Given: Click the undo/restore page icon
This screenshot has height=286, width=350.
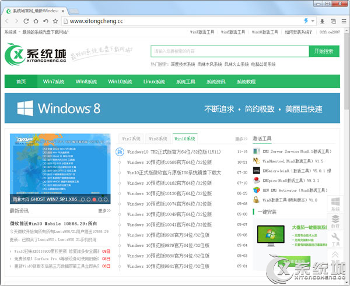Looking at the screenshot, I should [45, 21].
